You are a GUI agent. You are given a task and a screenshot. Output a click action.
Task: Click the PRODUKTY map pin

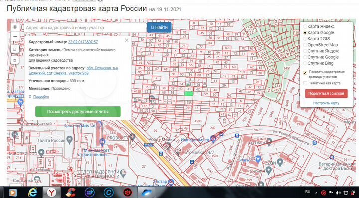(132, 137)
